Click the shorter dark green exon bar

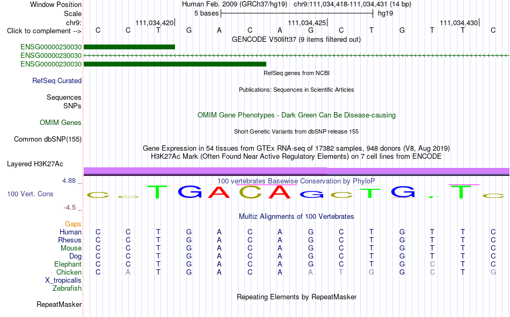(x=129, y=47)
